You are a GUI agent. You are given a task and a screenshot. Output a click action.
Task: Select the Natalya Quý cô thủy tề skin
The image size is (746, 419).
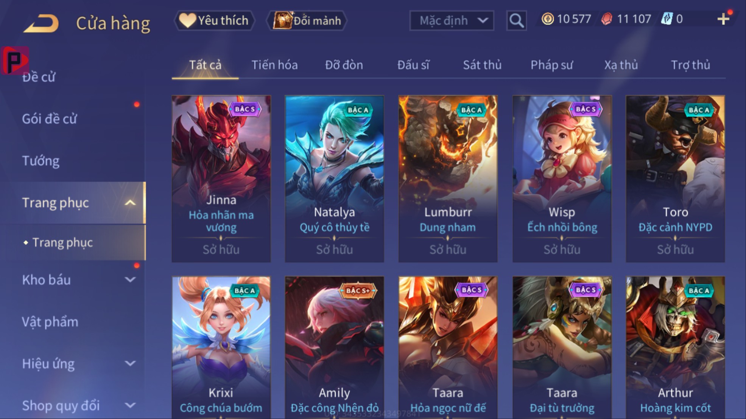(334, 178)
